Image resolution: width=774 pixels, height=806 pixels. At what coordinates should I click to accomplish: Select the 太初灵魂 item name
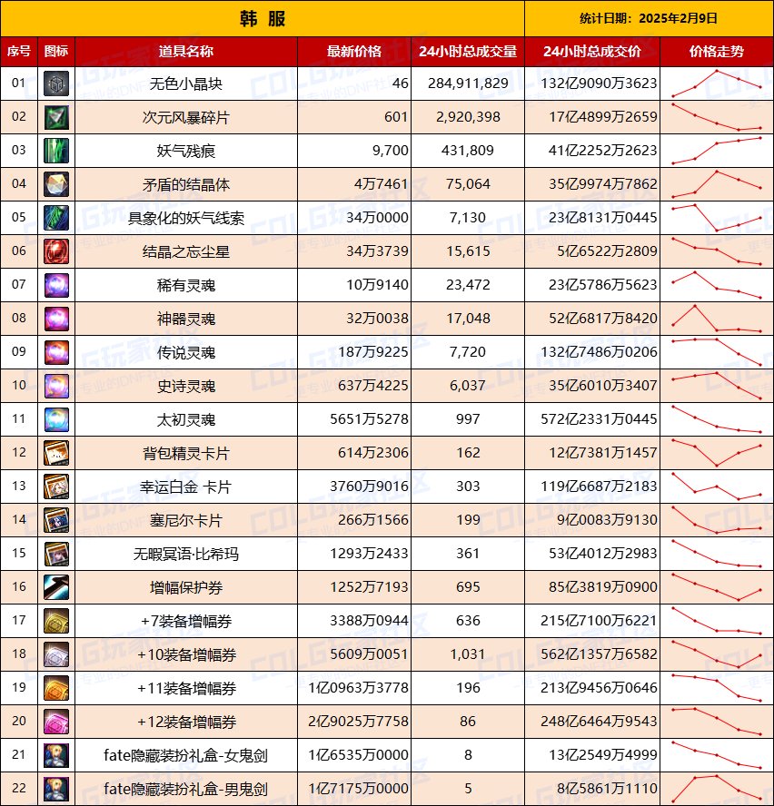pos(186,420)
